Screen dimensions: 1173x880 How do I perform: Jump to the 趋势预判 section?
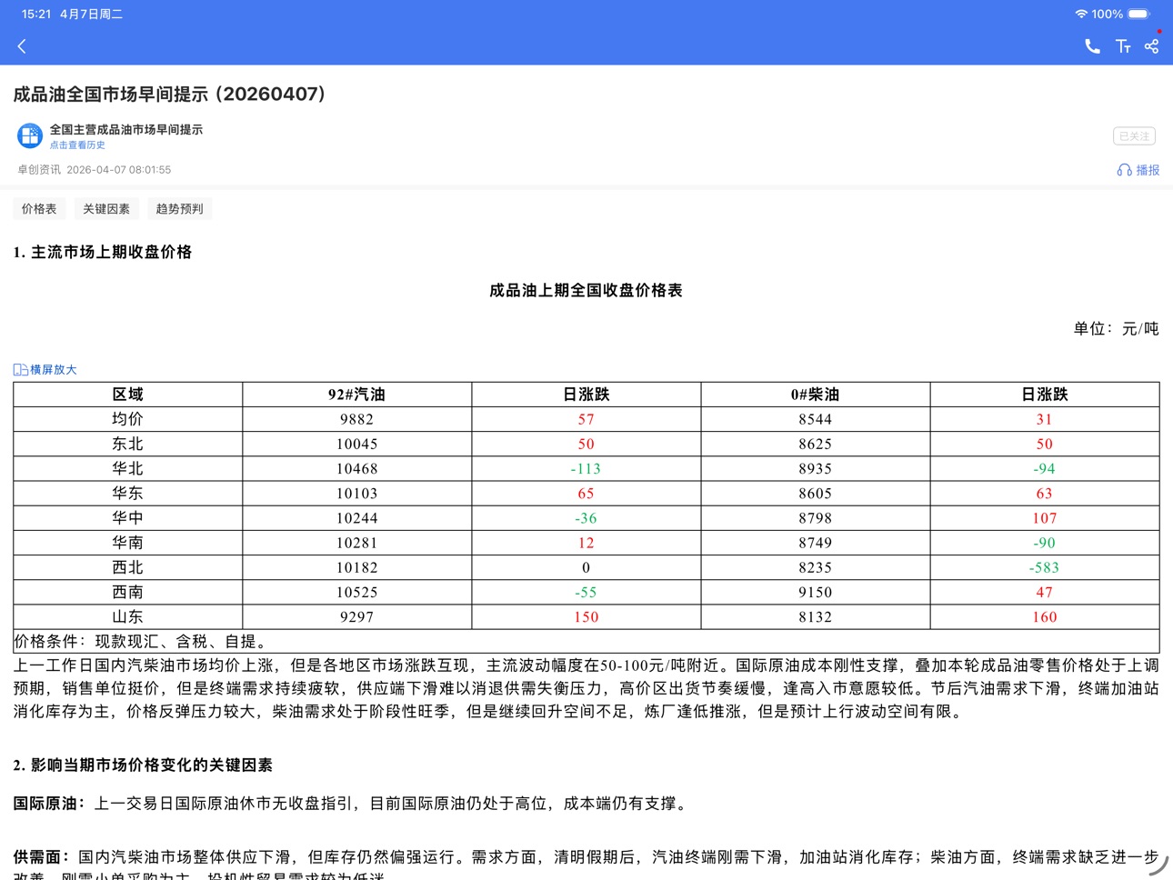click(179, 209)
